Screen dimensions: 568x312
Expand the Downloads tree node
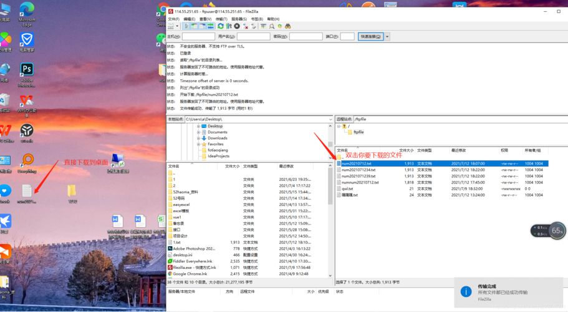click(x=198, y=138)
